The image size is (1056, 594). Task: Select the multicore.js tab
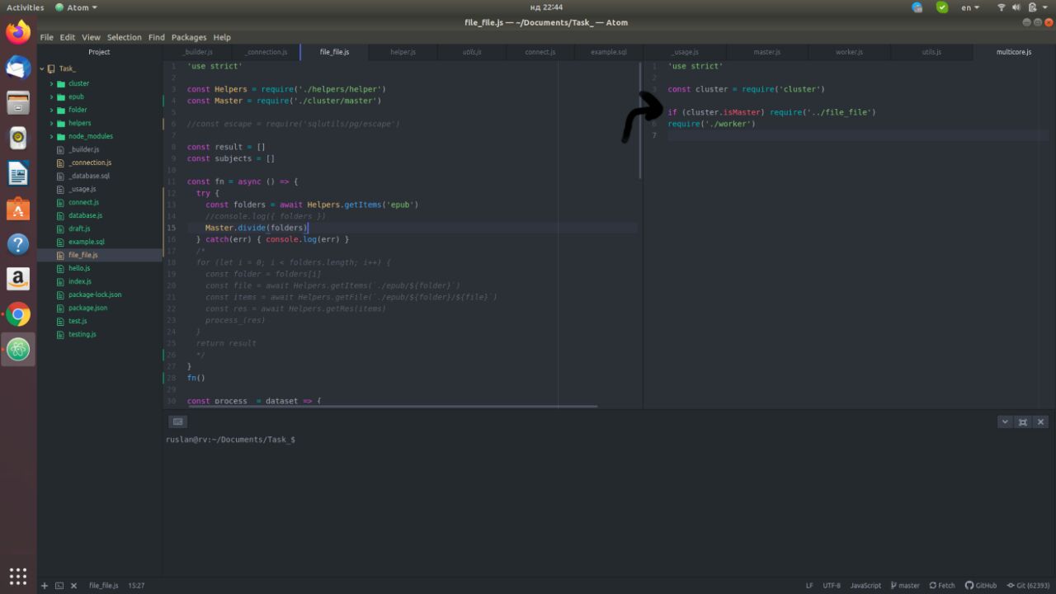pos(1014,52)
